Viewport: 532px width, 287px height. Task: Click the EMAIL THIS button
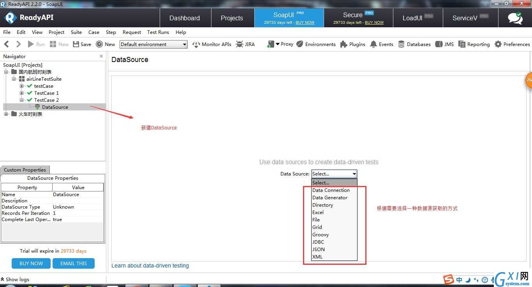74,263
